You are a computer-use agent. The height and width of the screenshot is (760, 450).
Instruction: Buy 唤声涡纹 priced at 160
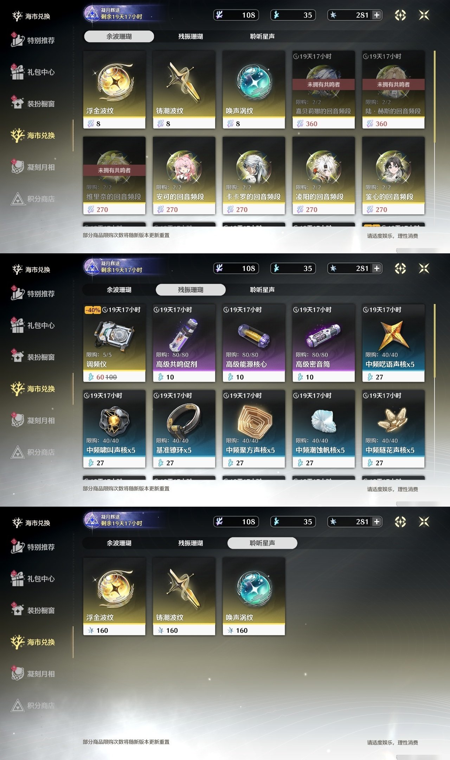(x=254, y=596)
